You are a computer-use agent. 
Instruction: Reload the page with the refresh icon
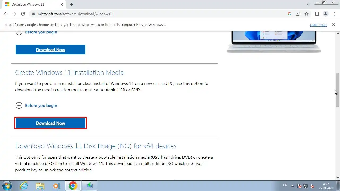pyautogui.click(x=23, y=14)
